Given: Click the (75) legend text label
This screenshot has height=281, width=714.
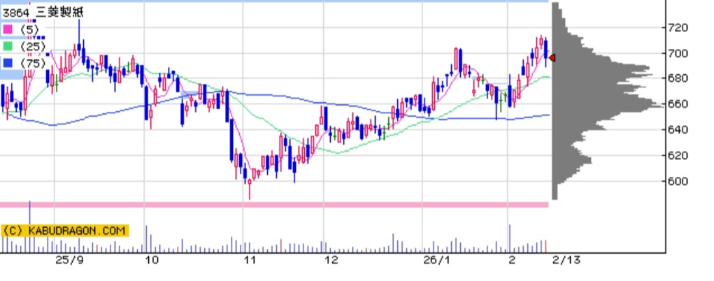Looking at the screenshot, I should [x=32, y=63].
